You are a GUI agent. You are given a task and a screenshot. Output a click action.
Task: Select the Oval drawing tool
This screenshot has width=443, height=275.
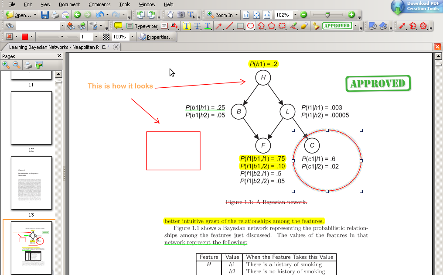[x=250, y=26]
